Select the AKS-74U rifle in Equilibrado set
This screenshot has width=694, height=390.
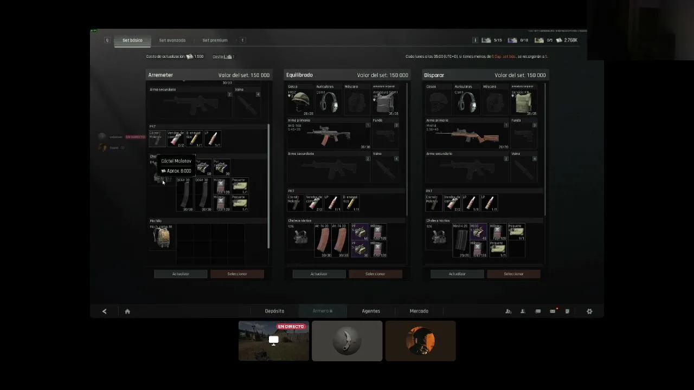point(328,135)
